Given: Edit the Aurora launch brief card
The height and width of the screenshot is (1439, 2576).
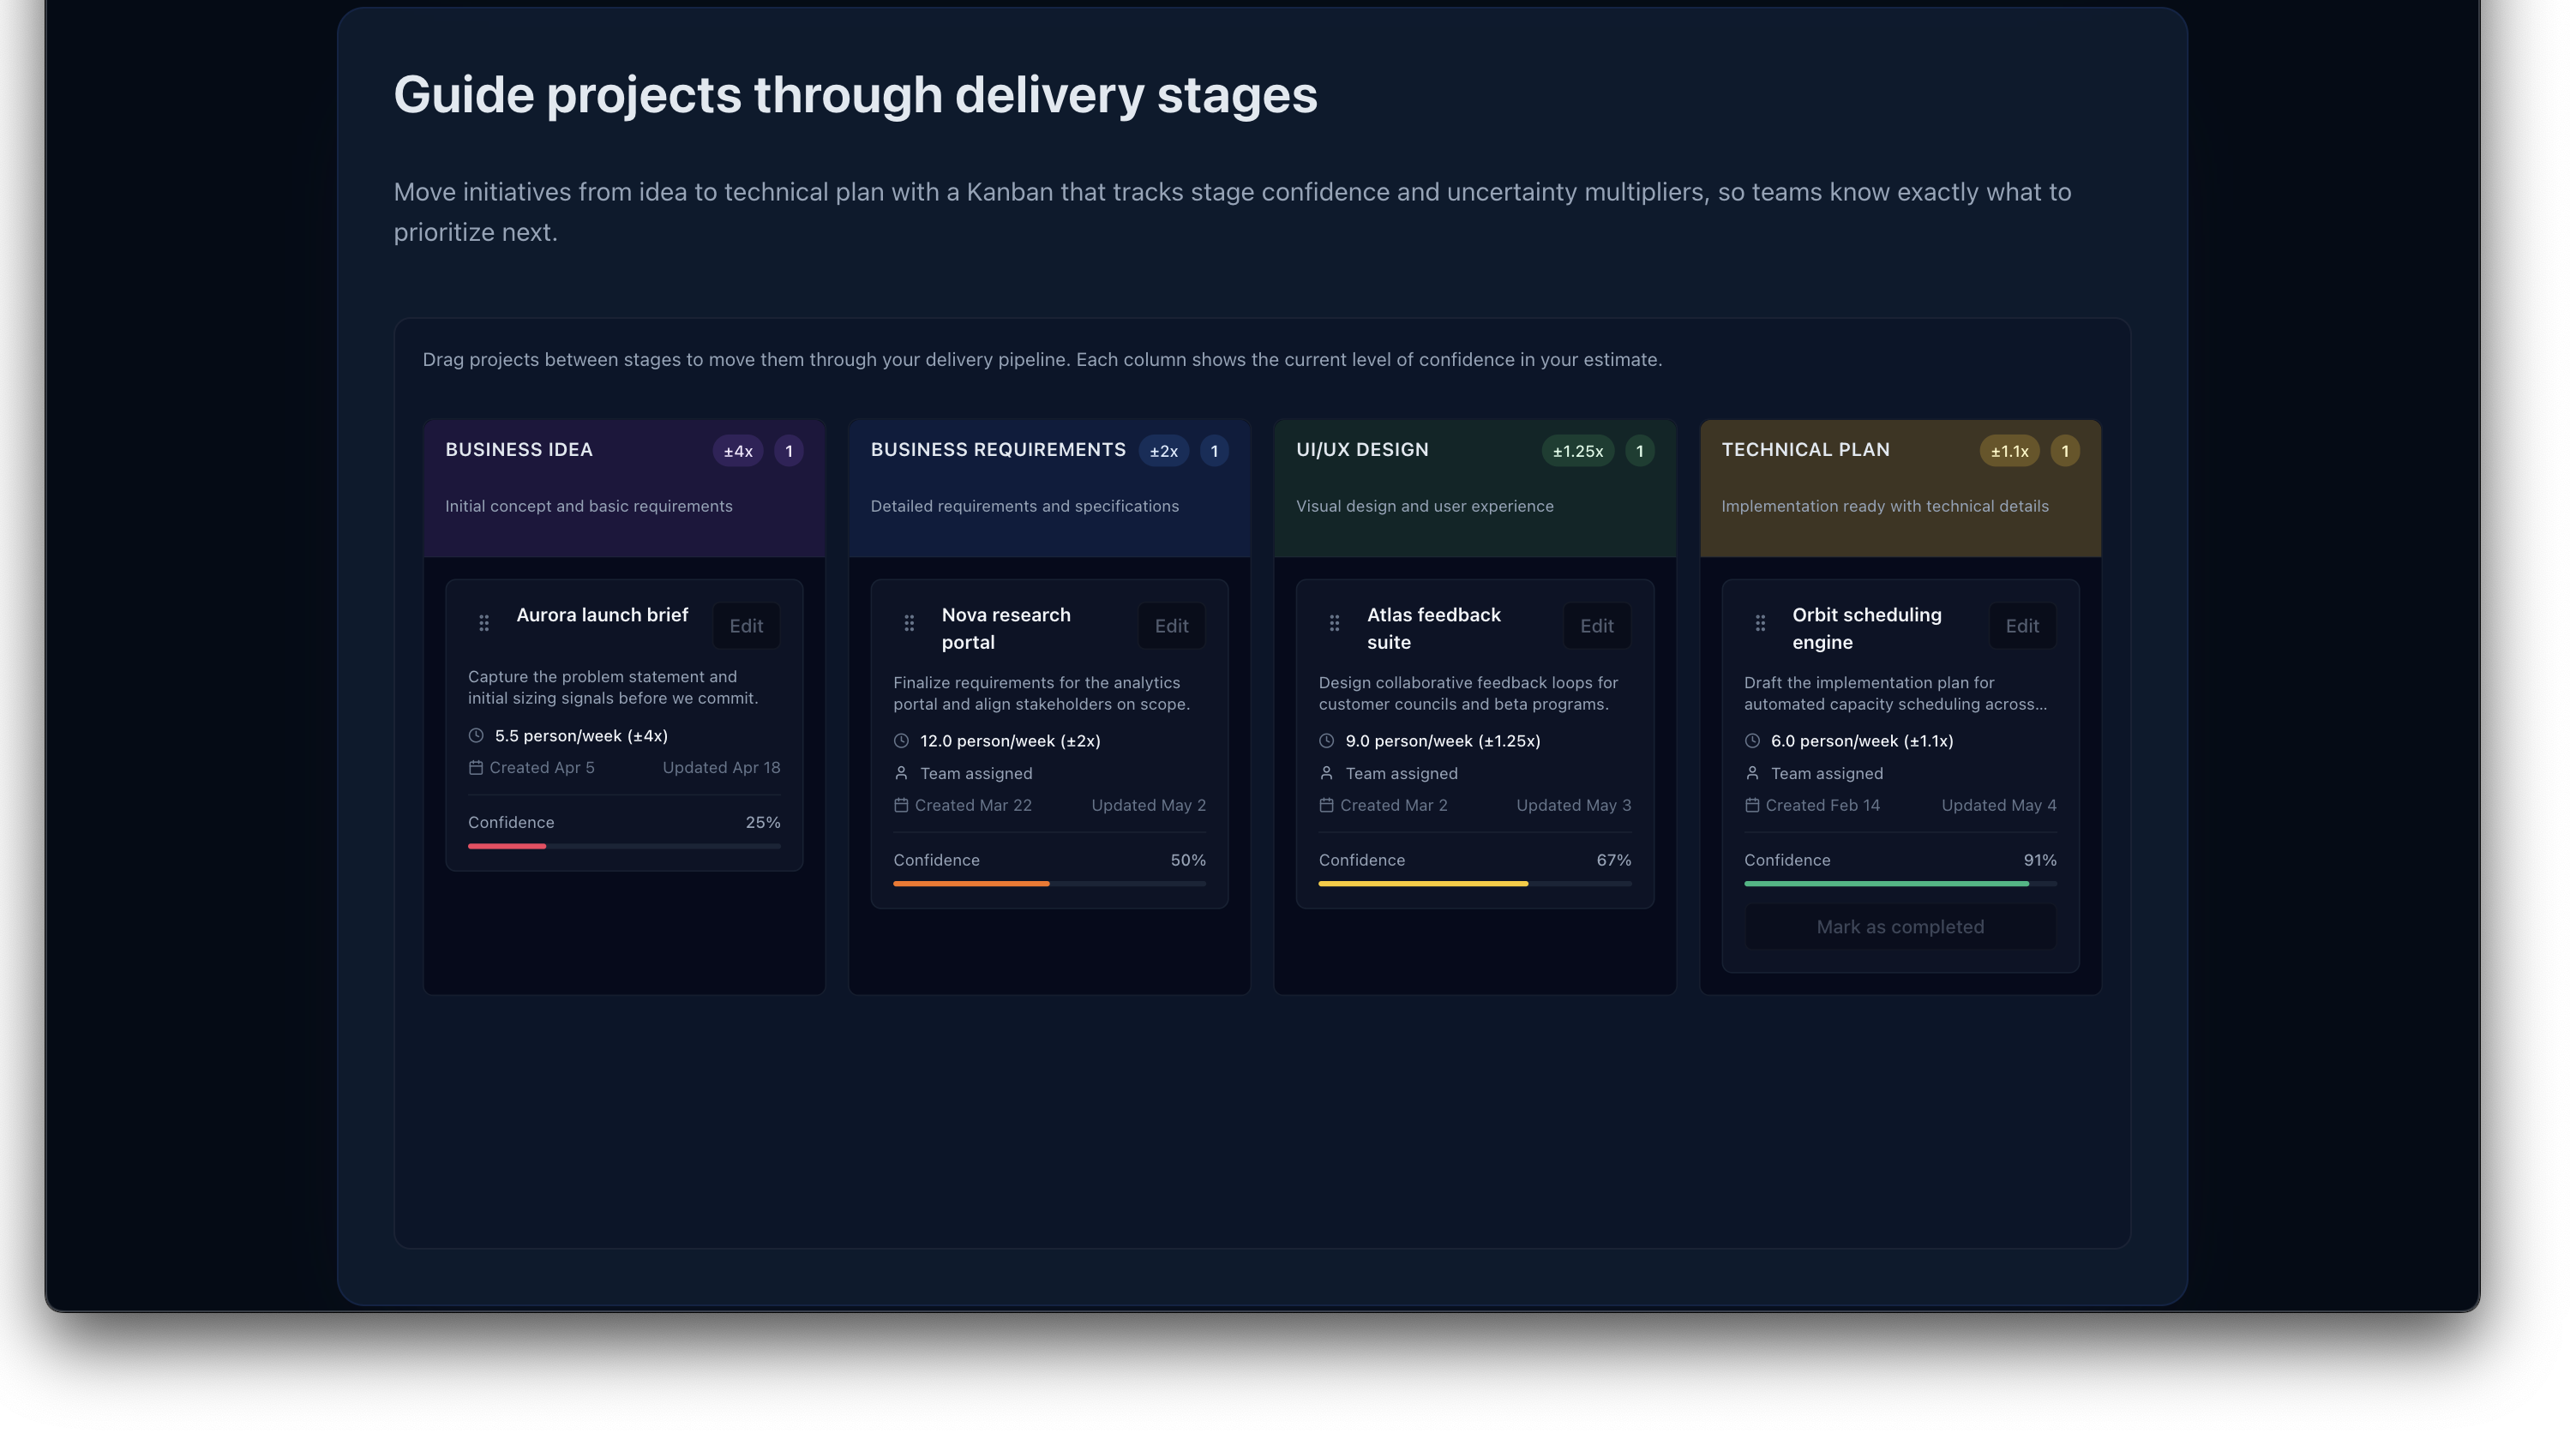Looking at the screenshot, I should pos(746,625).
